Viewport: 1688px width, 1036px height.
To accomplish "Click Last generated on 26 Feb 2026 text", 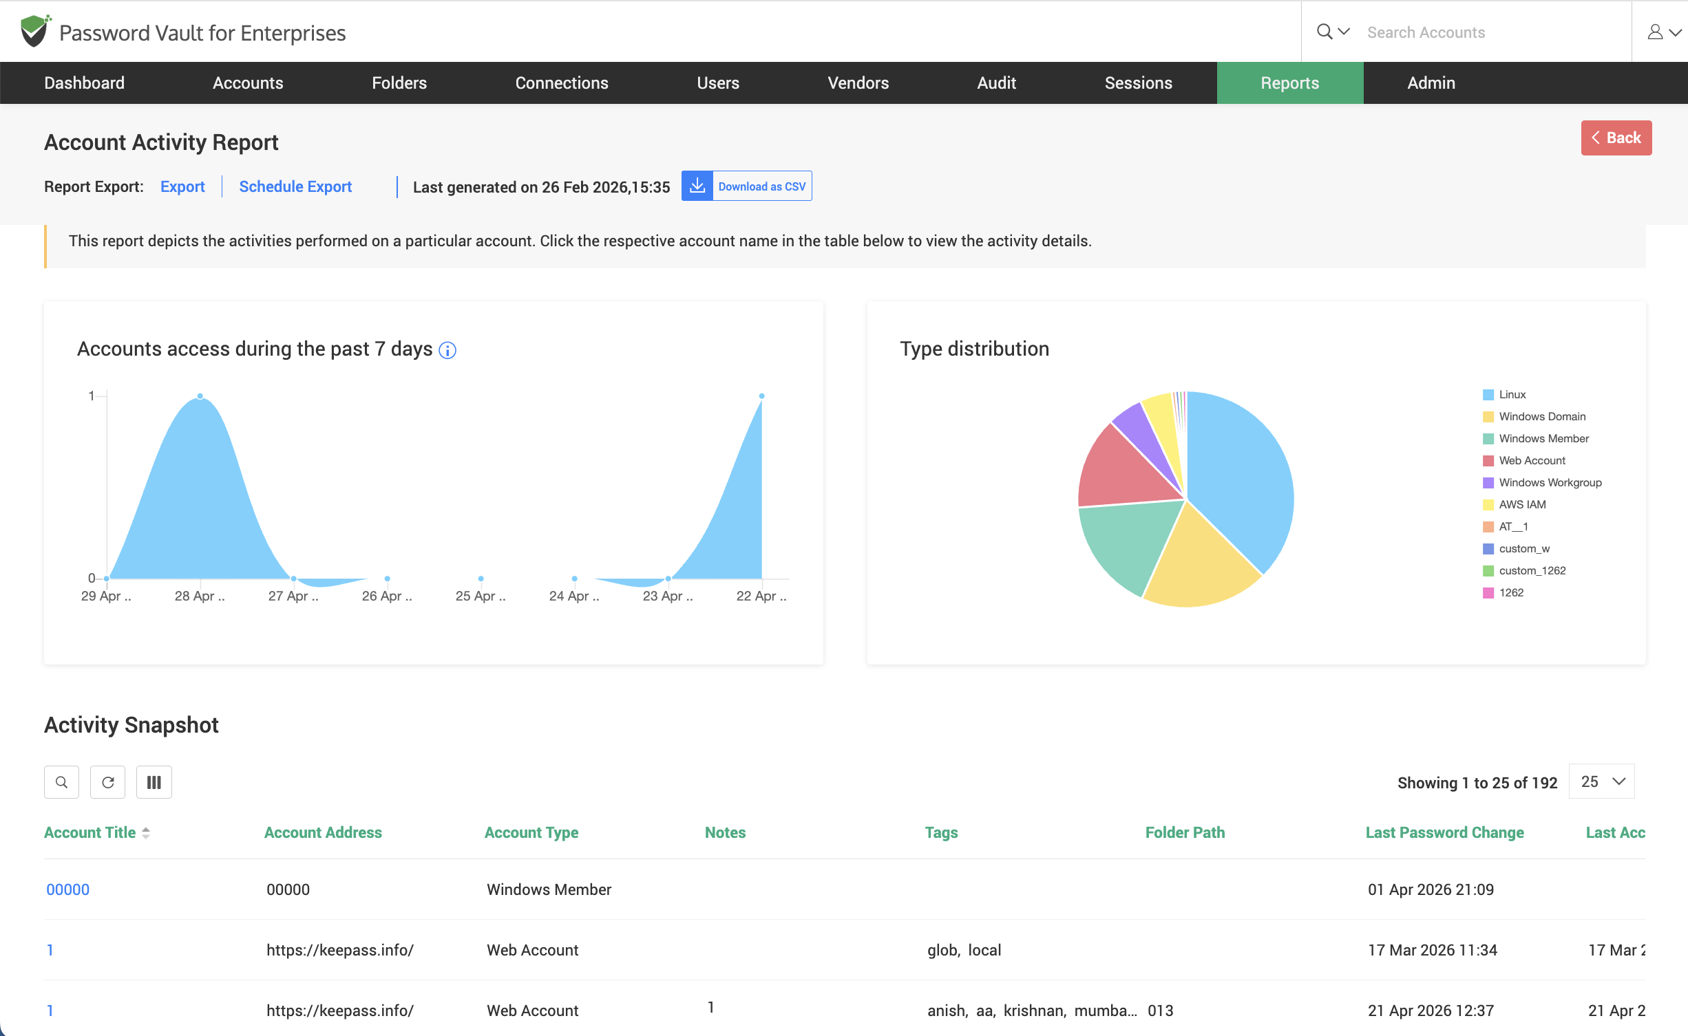I will tap(541, 187).
